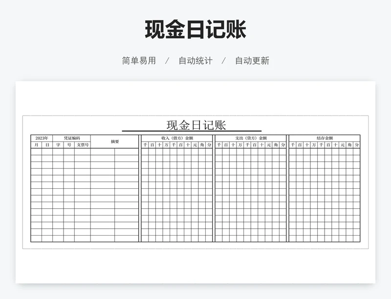Select the 支出(贷方)金额 header cell
This screenshot has width=391, height=299.
[251, 138]
